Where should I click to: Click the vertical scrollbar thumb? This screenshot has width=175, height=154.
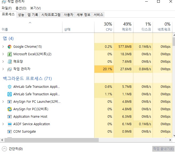point(174,42)
